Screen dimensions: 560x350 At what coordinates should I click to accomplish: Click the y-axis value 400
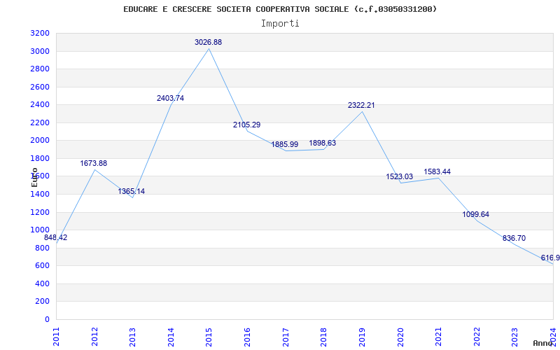pyautogui.click(x=42, y=283)
